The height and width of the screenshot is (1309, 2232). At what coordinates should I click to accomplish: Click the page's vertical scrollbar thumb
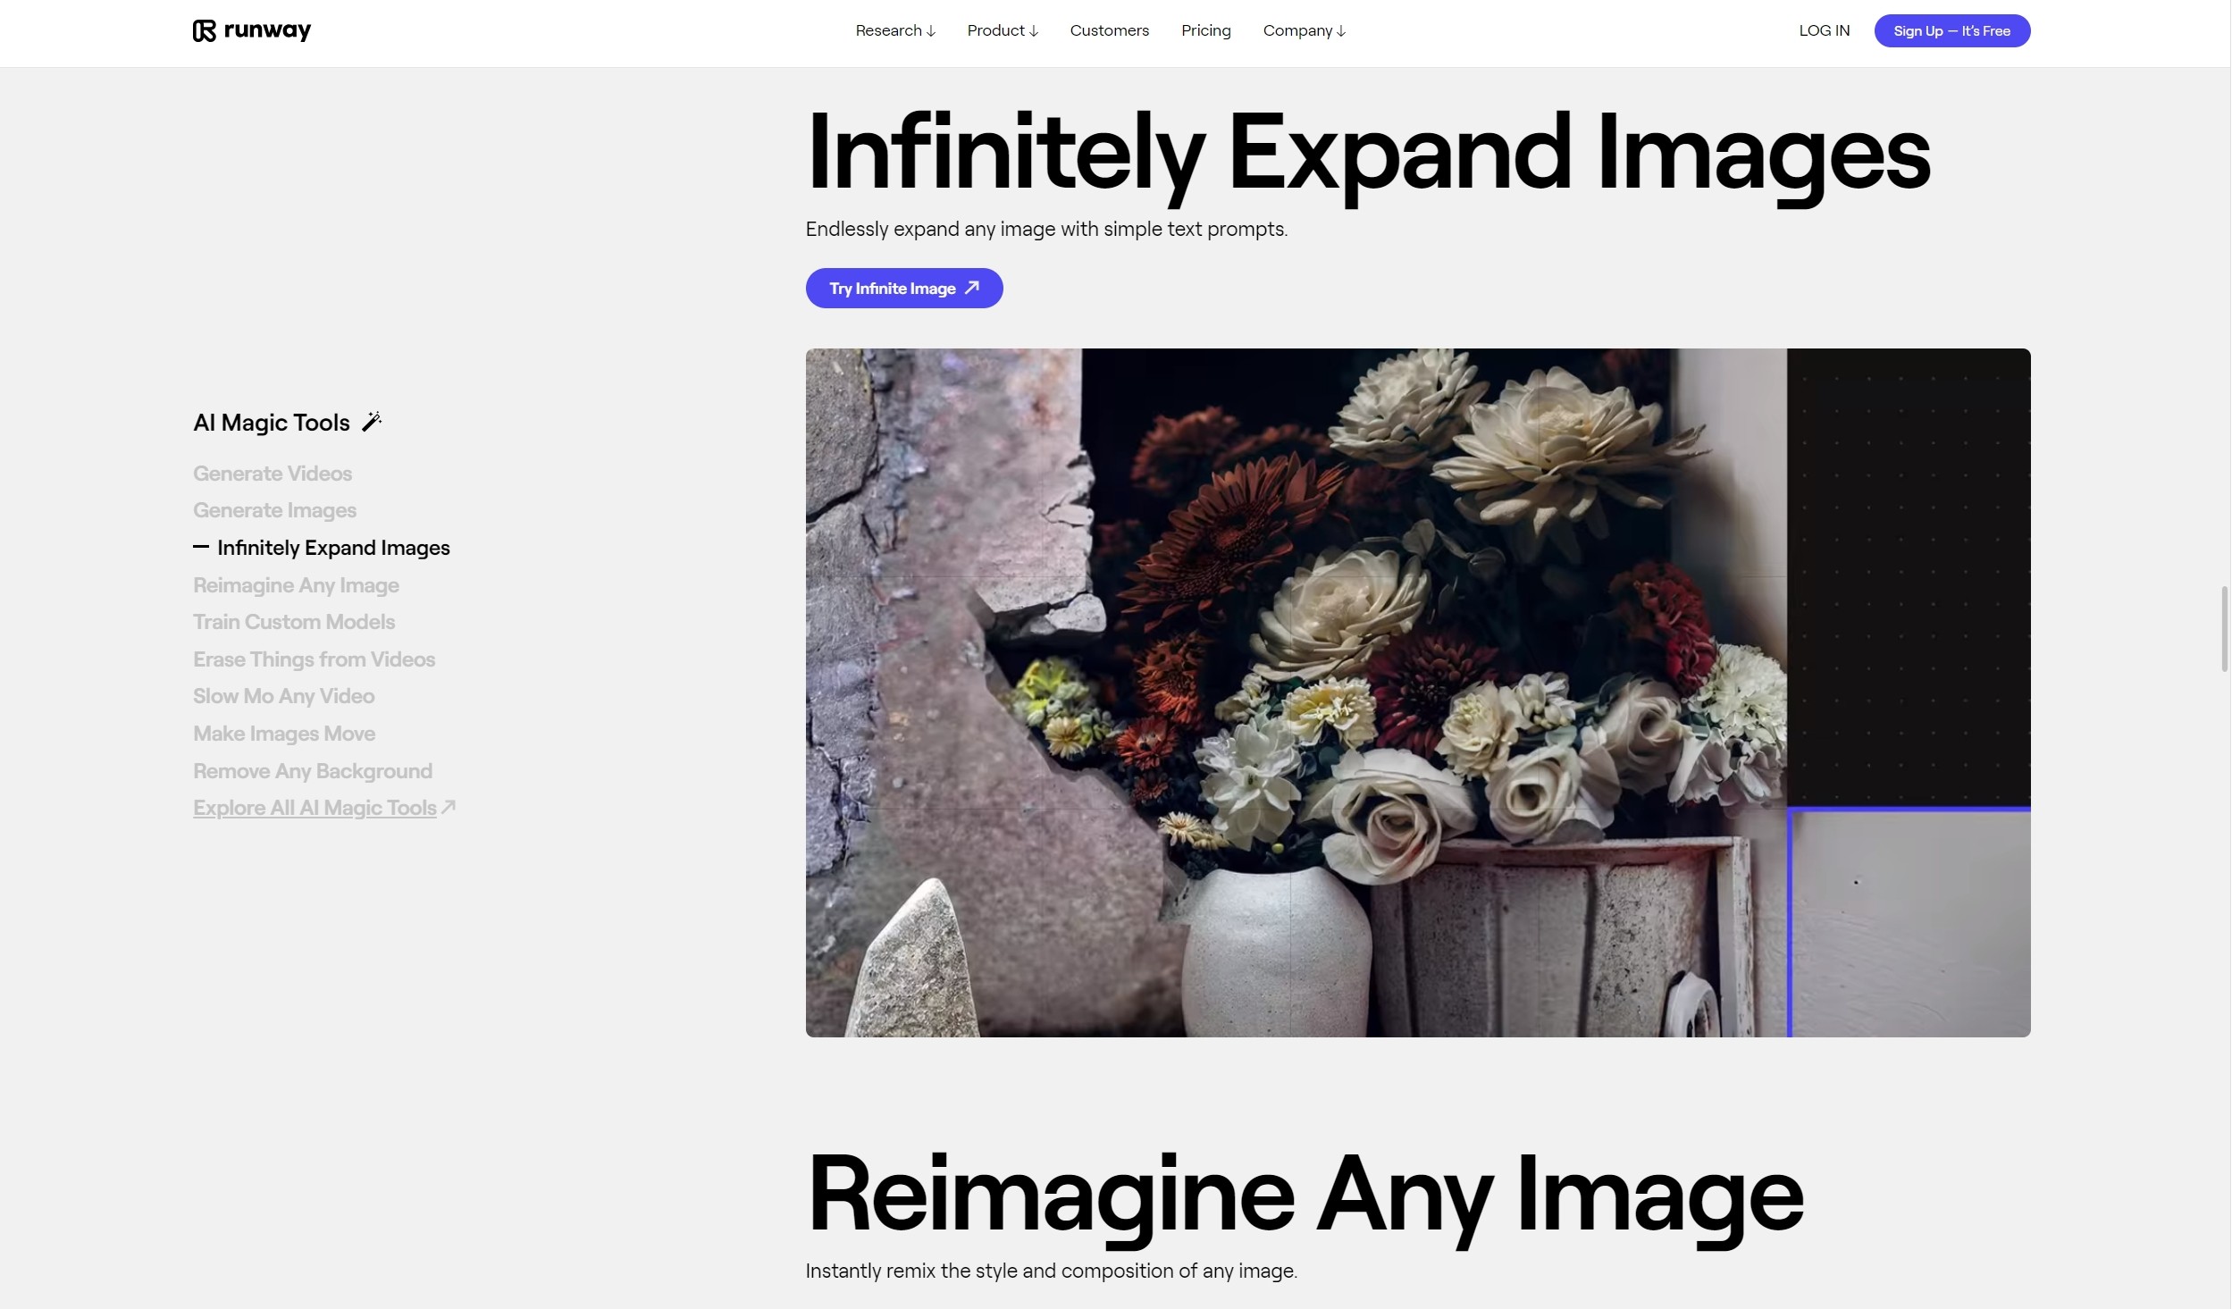click(2224, 628)
